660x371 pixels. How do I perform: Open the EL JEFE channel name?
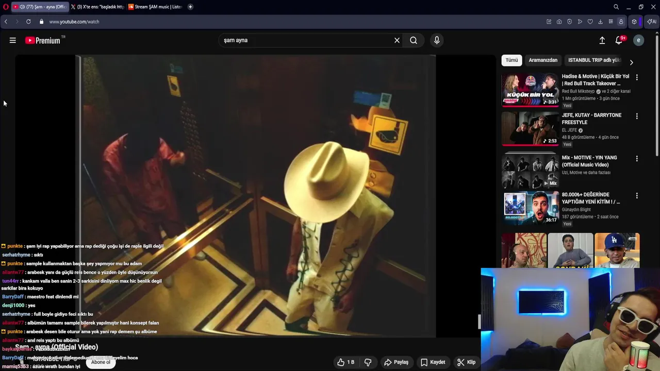pos(570,130)
